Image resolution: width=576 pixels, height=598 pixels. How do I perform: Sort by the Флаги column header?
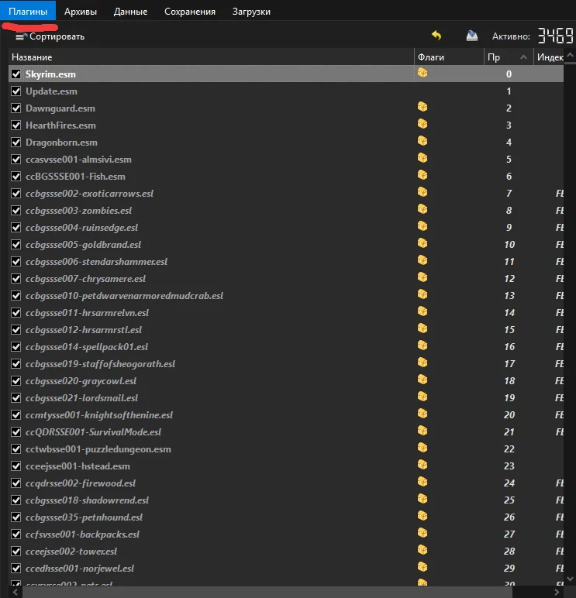[449, 57]
